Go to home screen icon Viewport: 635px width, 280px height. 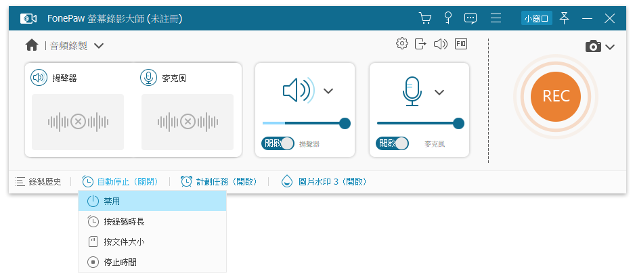(x=32, y=45)
